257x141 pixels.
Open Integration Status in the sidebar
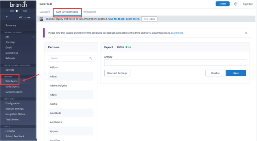(x=15, y=114)
